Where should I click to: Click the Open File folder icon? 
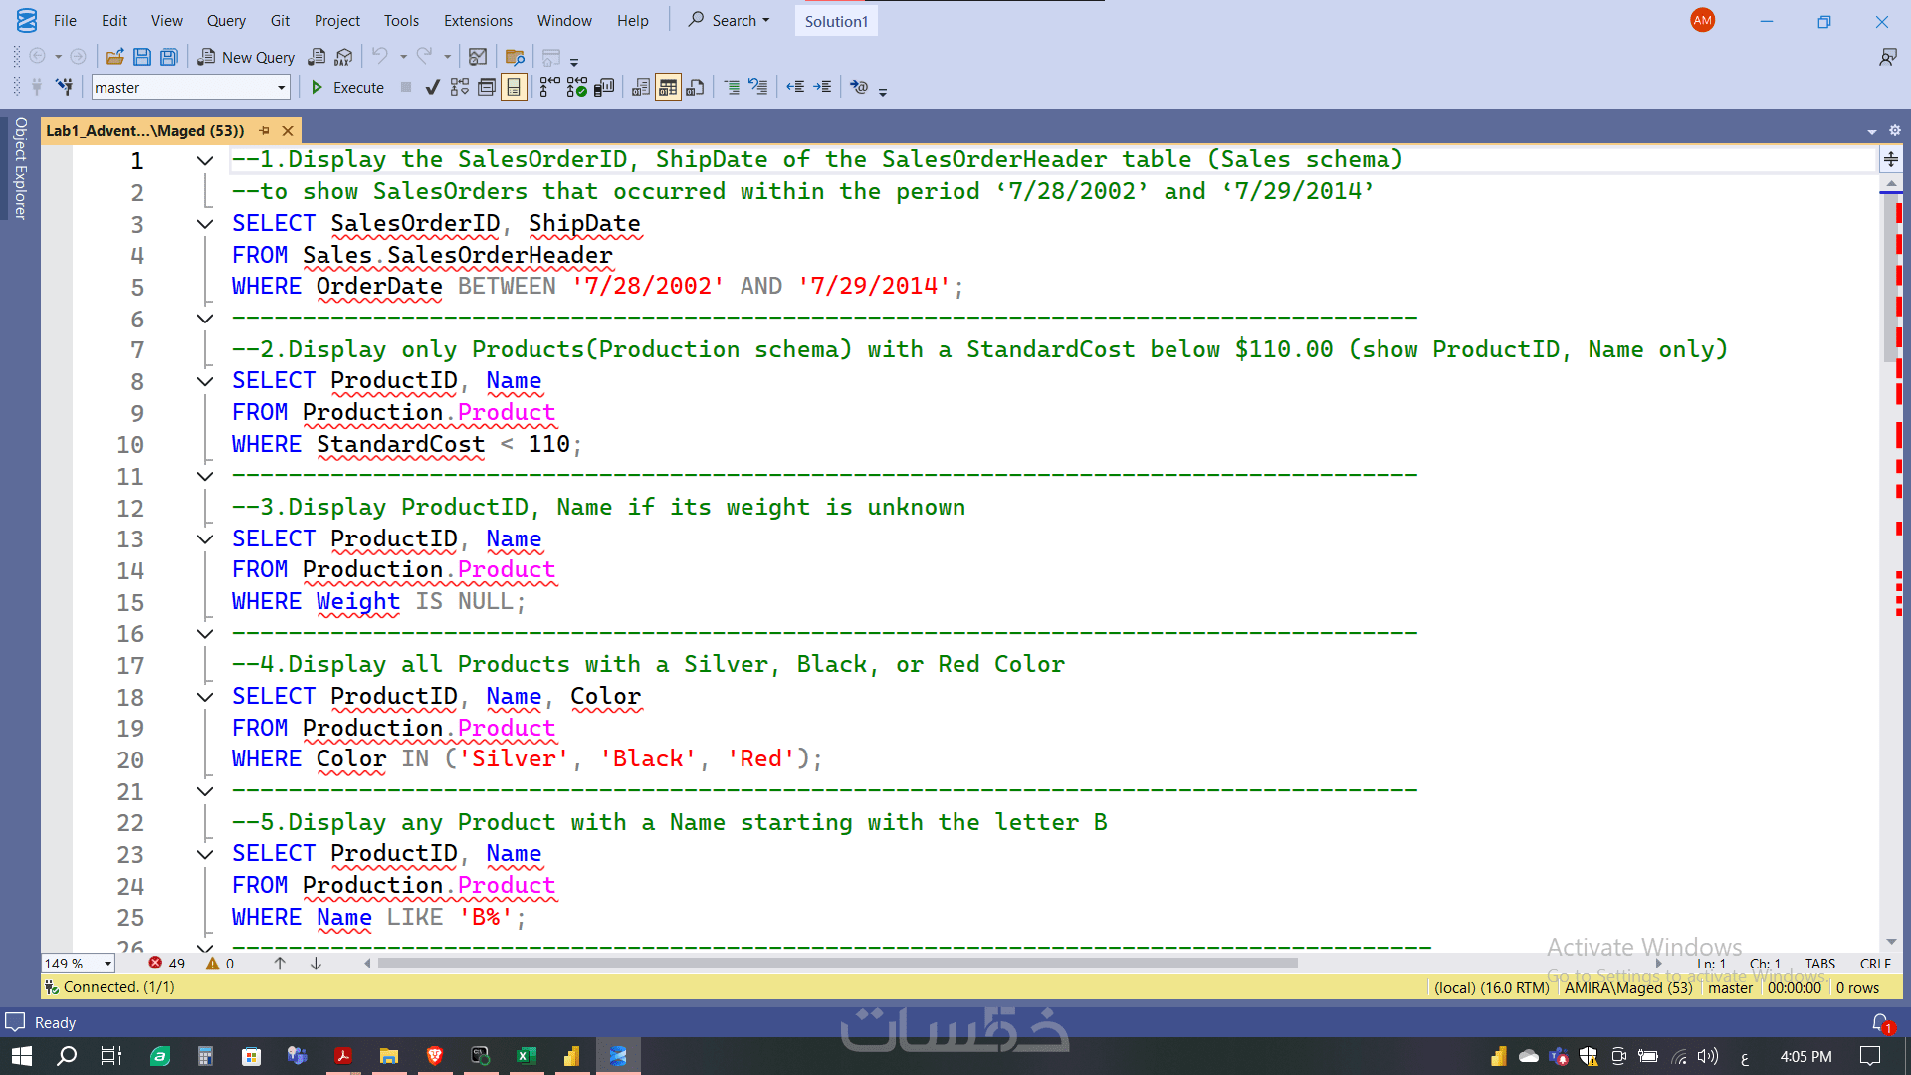point(115,57)
